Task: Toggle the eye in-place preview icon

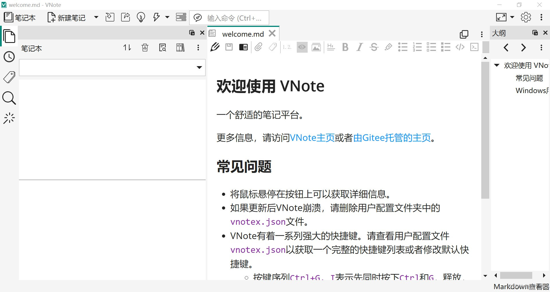Action: coord(302,47)
